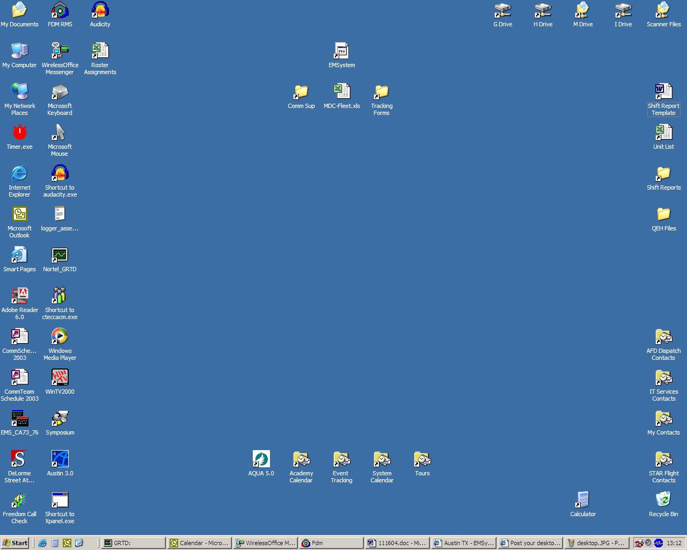The height and width of the screenshot is (550, 687).
Task: Select the G Drive network drive icon
Action: [x=502, y=15]
